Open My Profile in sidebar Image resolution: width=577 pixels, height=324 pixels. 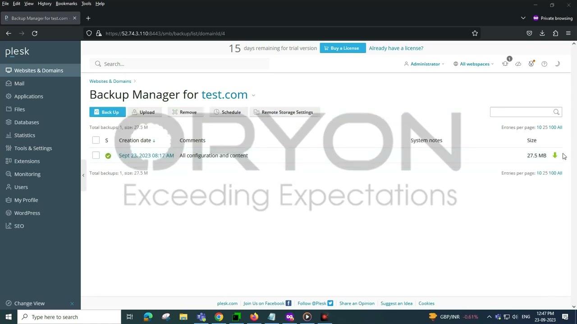tap(26, 200)
